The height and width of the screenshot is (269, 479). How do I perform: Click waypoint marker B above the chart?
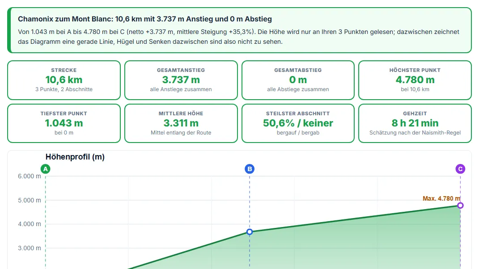point(250,169)
